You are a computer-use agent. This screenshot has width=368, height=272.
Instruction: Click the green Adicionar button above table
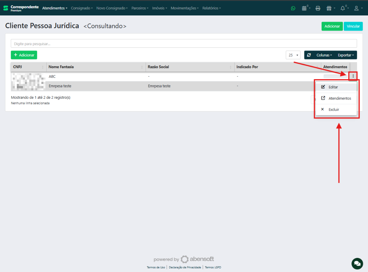click(24, 55)
